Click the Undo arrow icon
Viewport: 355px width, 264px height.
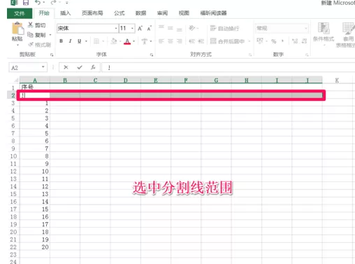coord(38,3)
